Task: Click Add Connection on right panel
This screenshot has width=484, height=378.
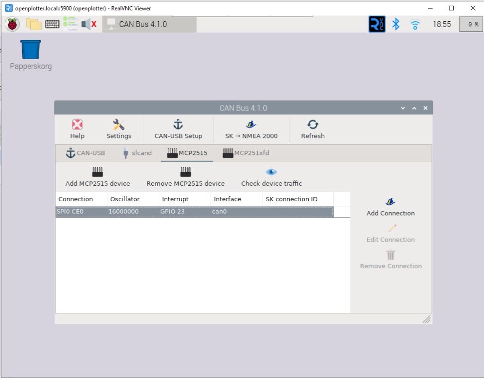Action: [390, 207]
